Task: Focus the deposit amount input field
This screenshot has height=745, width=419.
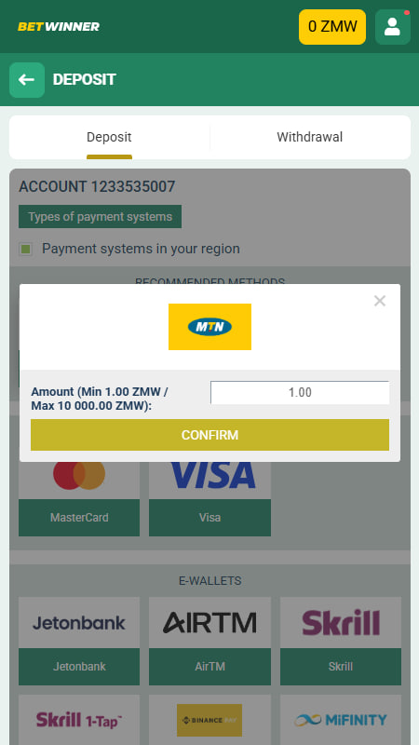Action: pos(300,392)
